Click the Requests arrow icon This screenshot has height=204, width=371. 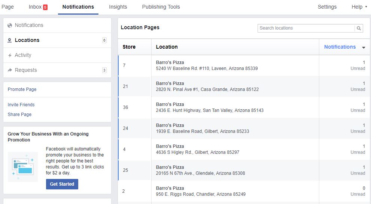[x=10, y=70]
